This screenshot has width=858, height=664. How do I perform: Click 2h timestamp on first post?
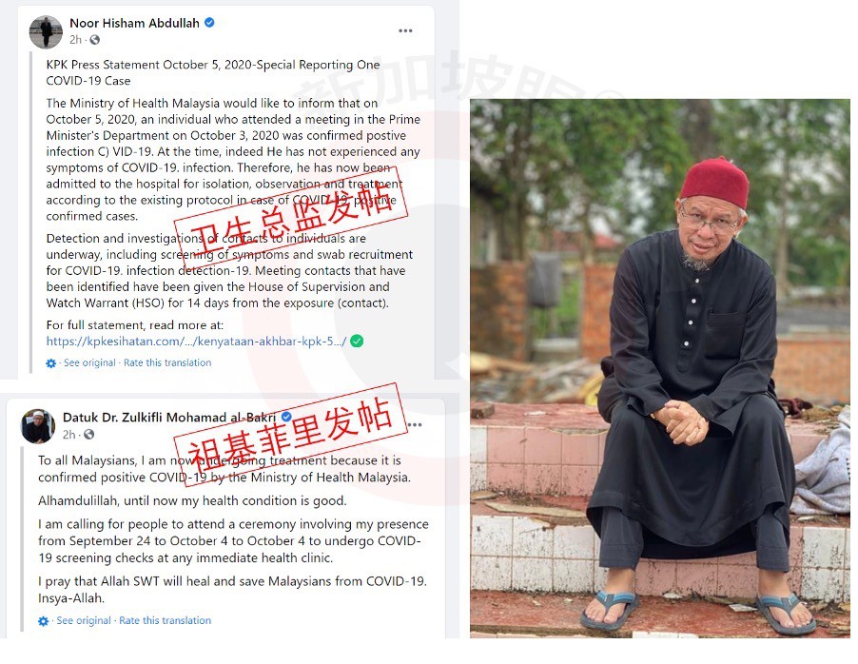point(75,39)
